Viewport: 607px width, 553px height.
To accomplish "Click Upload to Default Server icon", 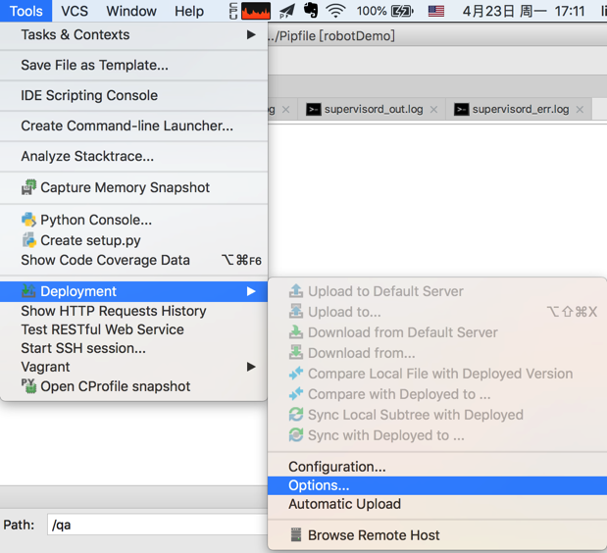I will click(x=296, y=291).
